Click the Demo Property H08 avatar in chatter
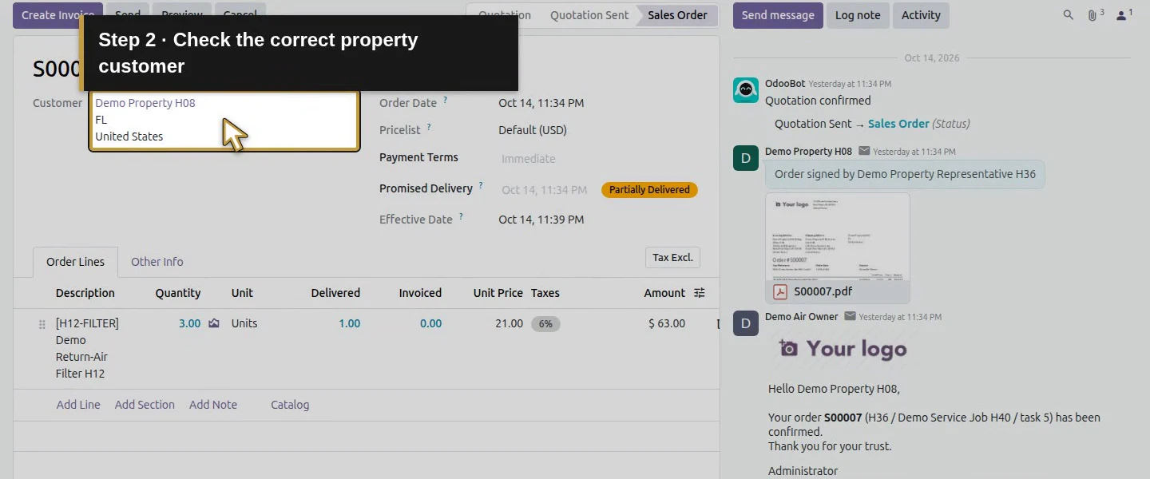Screen dimensions: 1150x479 coord(746,158)
